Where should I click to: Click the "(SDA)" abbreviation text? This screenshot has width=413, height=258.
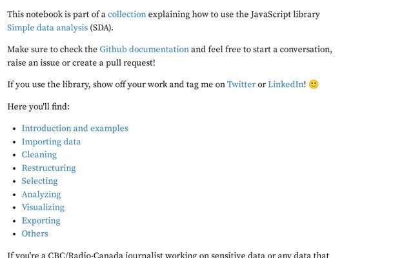pyautogui.click(x=102, y=27)
